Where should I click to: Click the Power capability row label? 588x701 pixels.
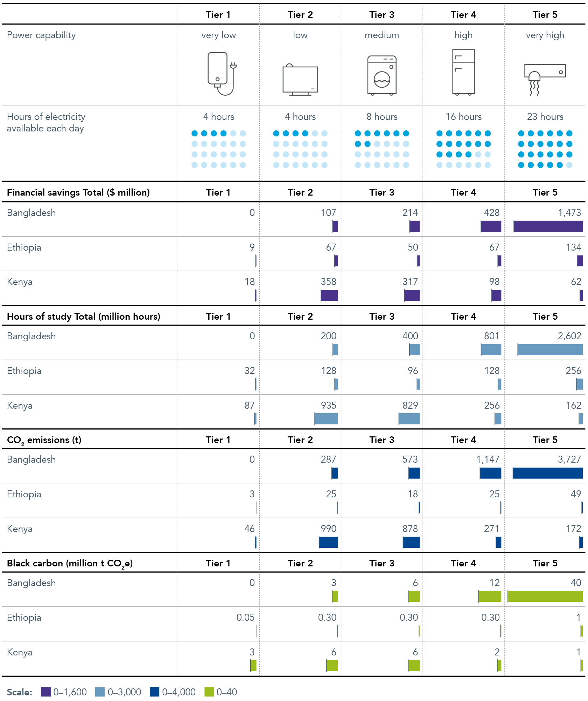point(41,35)
